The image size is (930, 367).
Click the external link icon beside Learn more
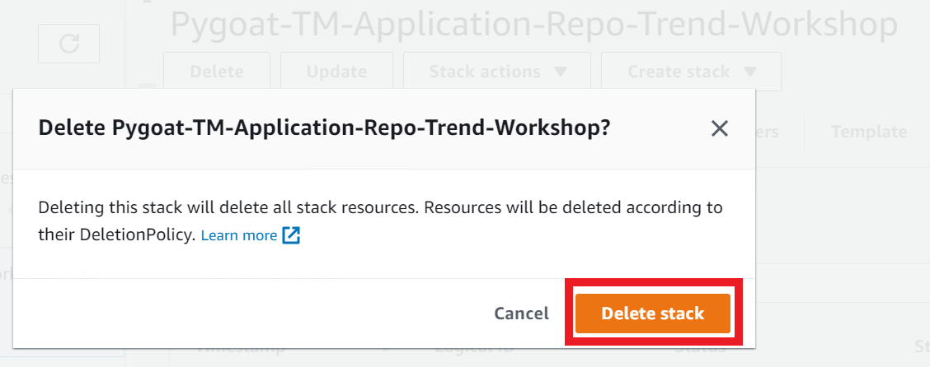pyautogui.click(x=291, y=235)
